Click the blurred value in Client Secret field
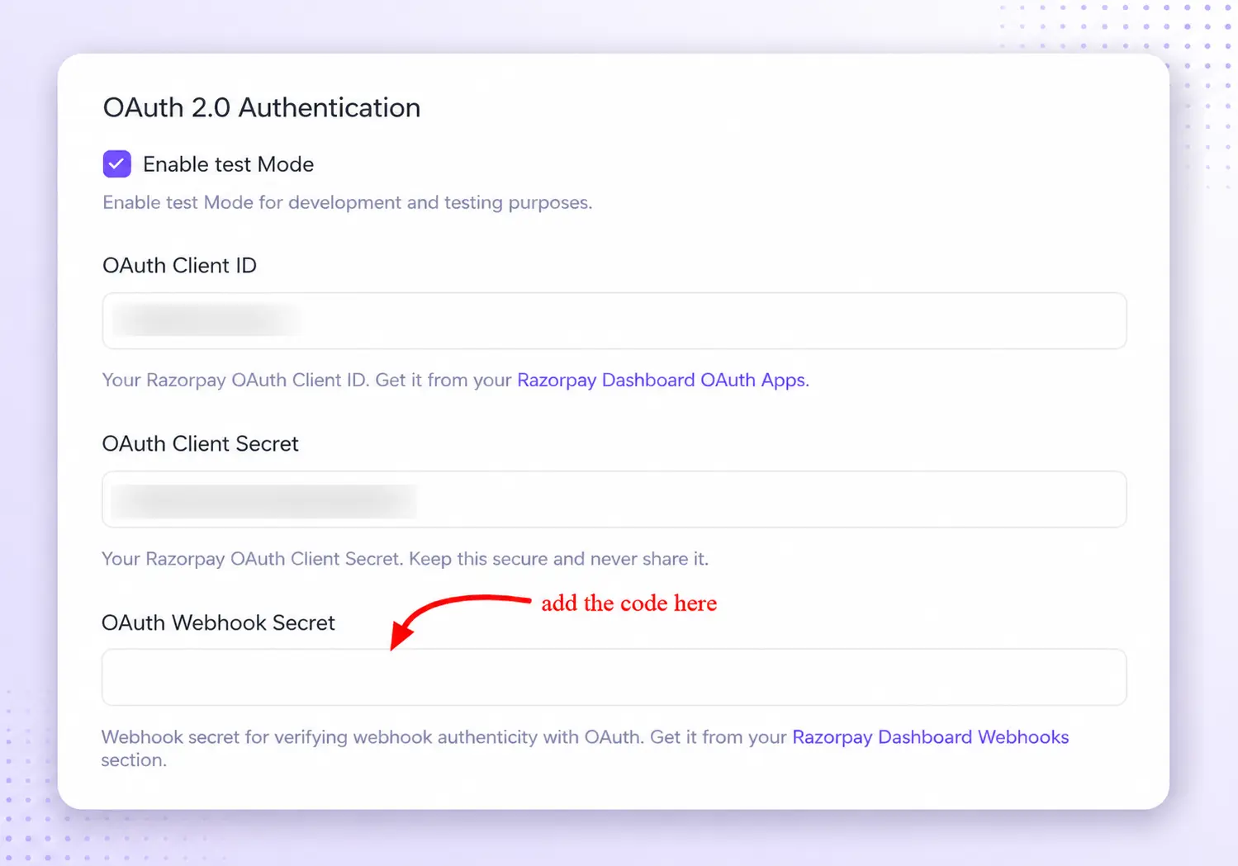This screenshot has width=1238, height=866. click(264, 500)
